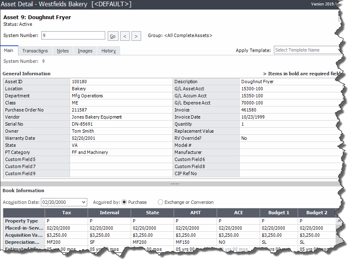The height and width of the screenshot is (265, 354).
Task: Click the Tax book column header
Action: pyautogui.click(x=66, y=213)
